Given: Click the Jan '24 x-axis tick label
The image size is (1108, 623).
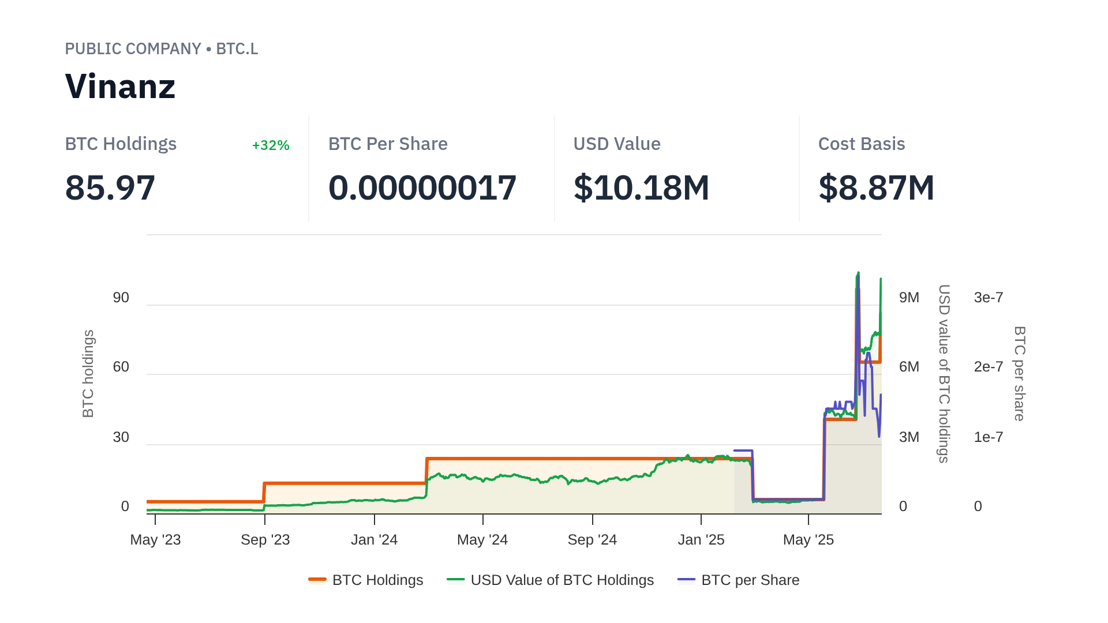Looking at the screenshot, I should coord(374,540).
